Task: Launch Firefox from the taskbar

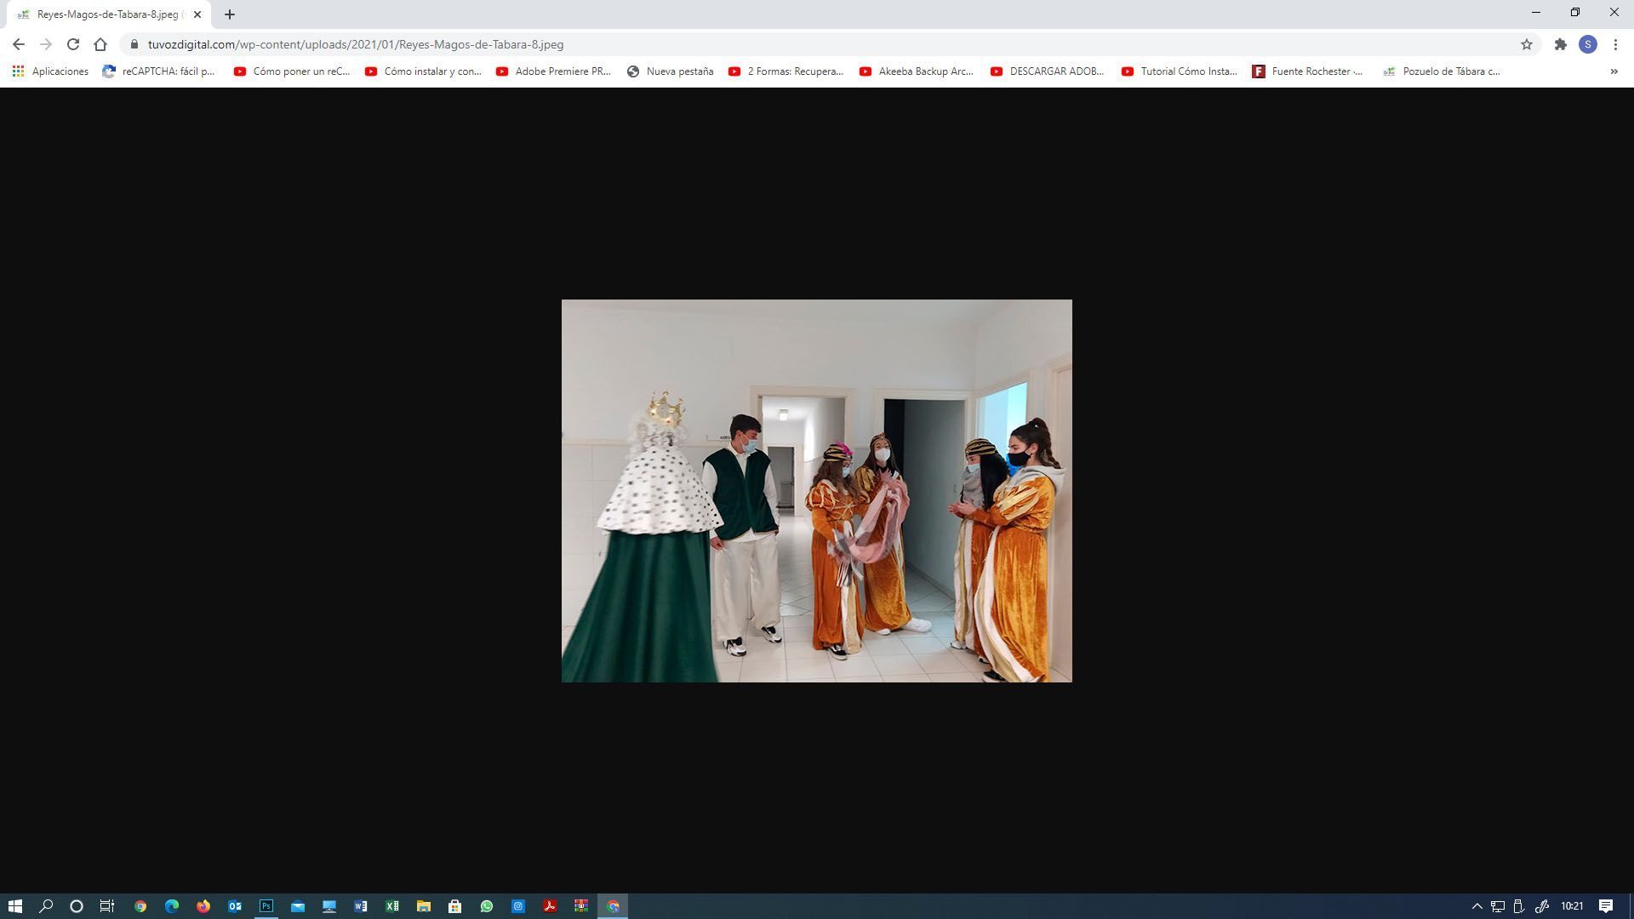Action: [x=203, y=906]
